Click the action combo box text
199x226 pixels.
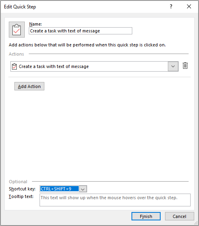pyautogui.click(x=54, y=66)
